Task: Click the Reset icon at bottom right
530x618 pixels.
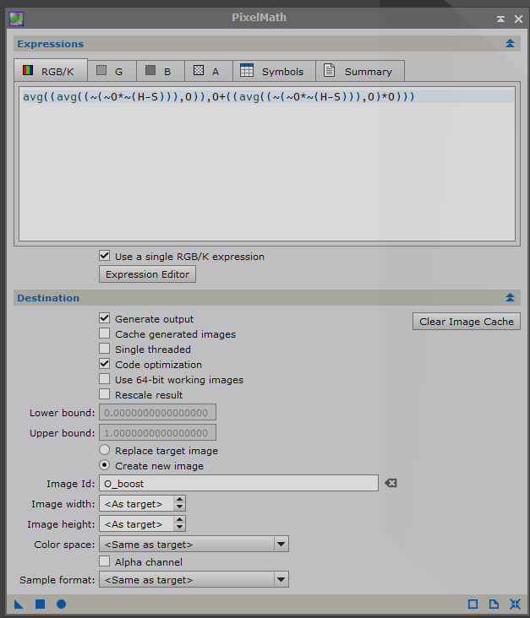Action: pyautogui.click(x=515, y=604)
